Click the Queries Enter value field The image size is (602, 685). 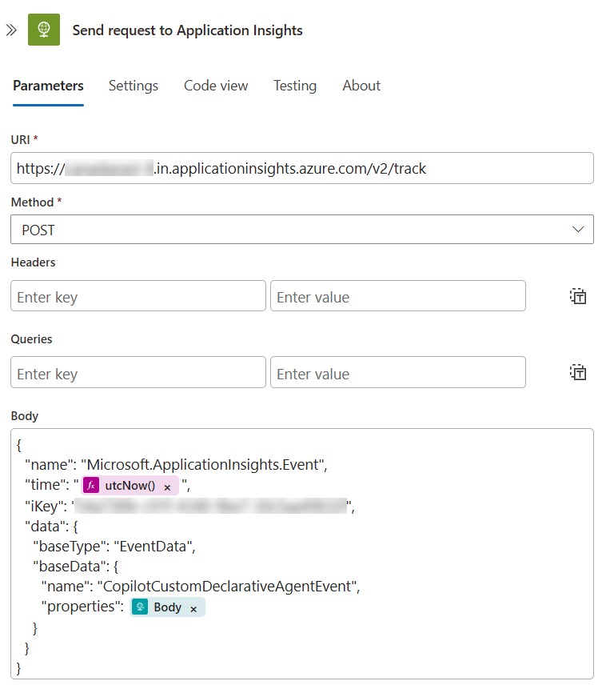[x=397, y=372]
